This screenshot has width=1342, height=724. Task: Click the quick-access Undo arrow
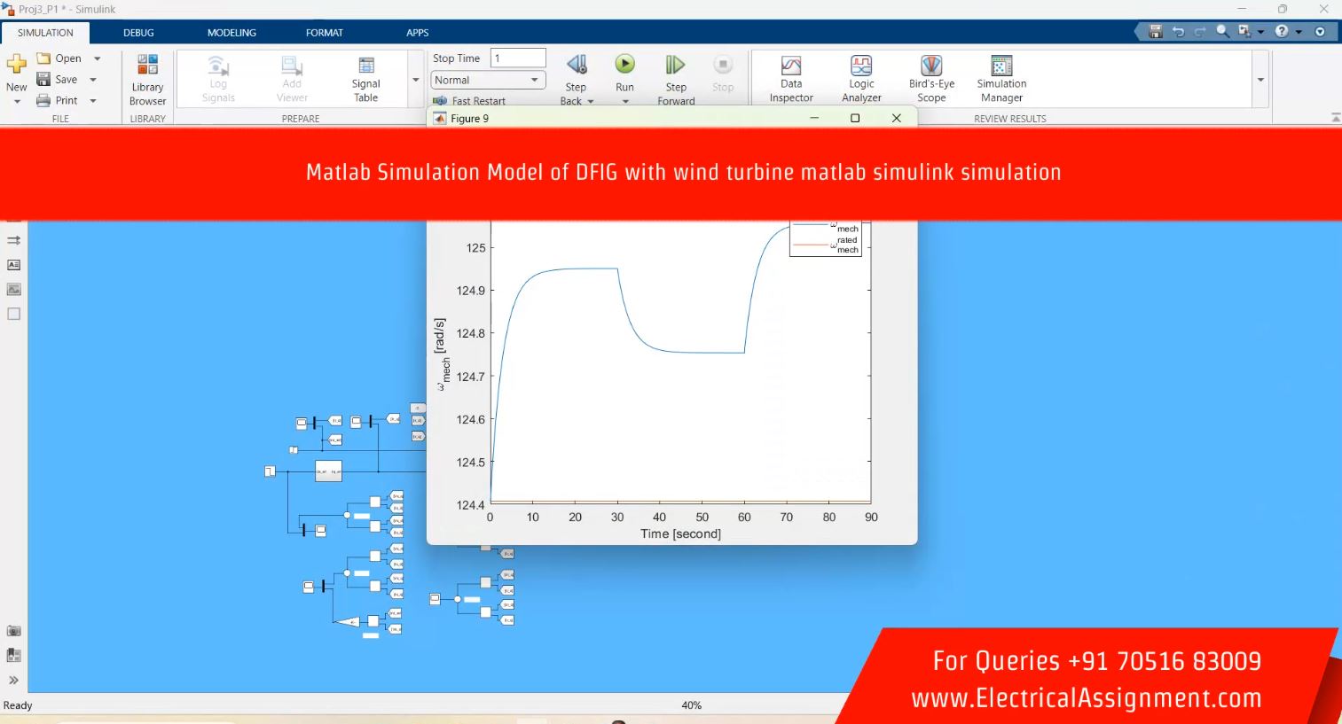click(x=1178, y=31)
